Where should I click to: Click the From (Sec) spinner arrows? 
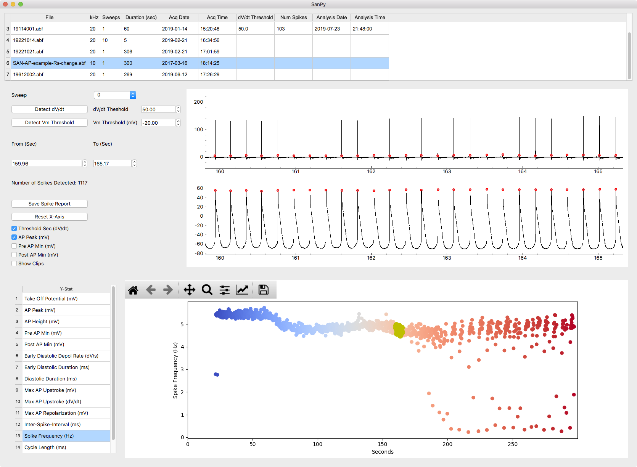click(x=85, y=164)
